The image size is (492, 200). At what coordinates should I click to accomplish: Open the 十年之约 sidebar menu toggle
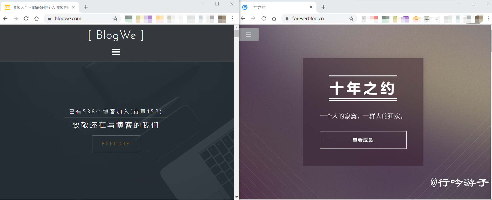(249, 34)
